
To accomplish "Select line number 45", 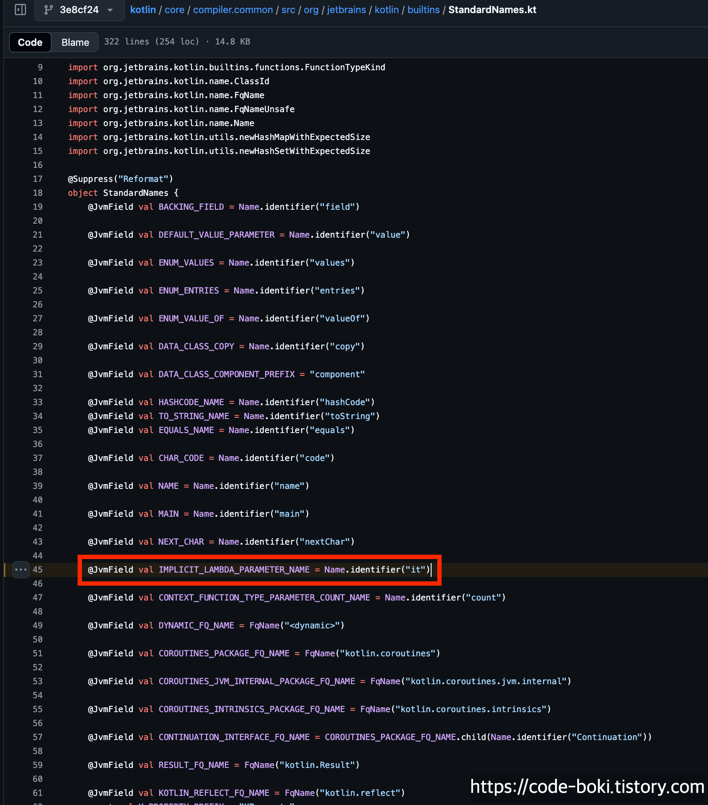I will (x=38, y=570).
